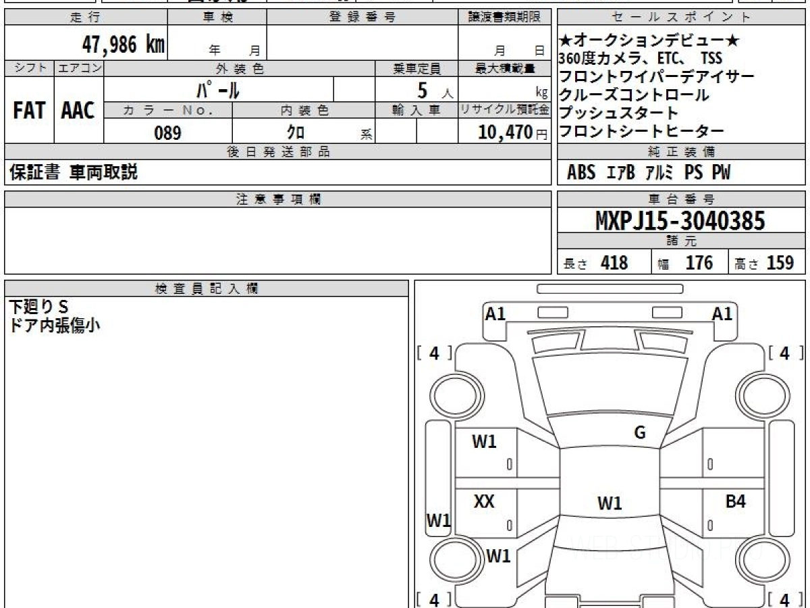This screenshot has width=810, height=608.
Task: Click the 輸入車 label
Action: [x=416, y=110]
